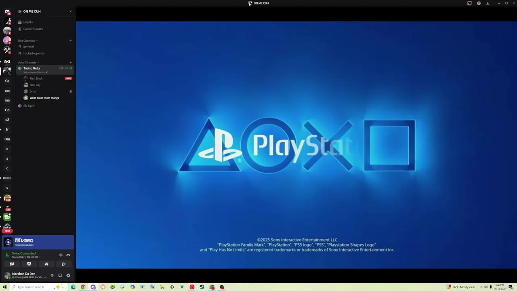
Task: Open the taskbar clock showing 9:46 PM
Action: pos(500,287)
